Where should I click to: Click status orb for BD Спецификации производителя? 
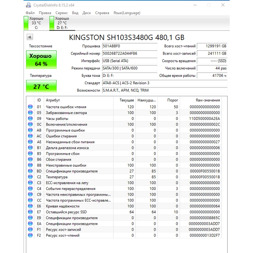30,171
